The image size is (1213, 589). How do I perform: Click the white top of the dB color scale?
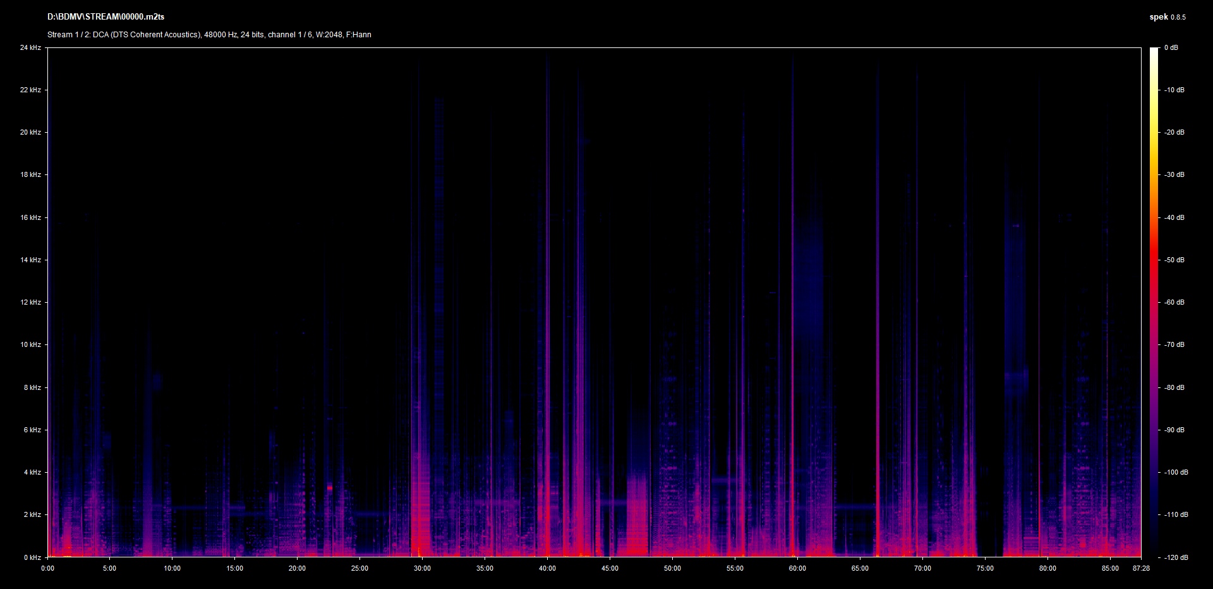tap(1154, 51)
